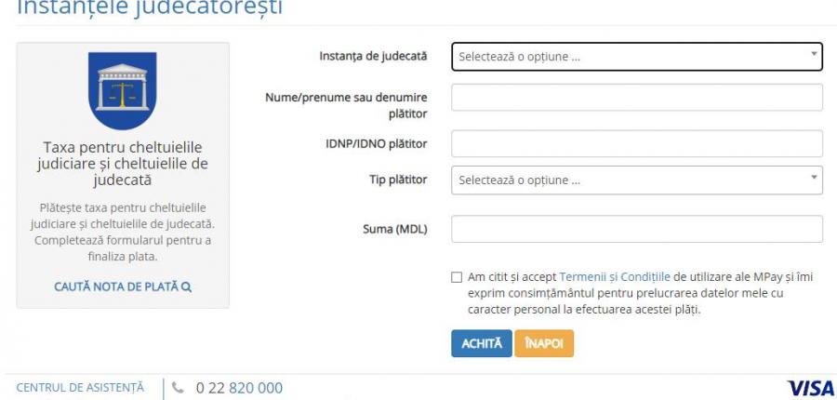Check the terms and conditions checkbox
Viewport: 837px width, 400px height.
(457, 276)
